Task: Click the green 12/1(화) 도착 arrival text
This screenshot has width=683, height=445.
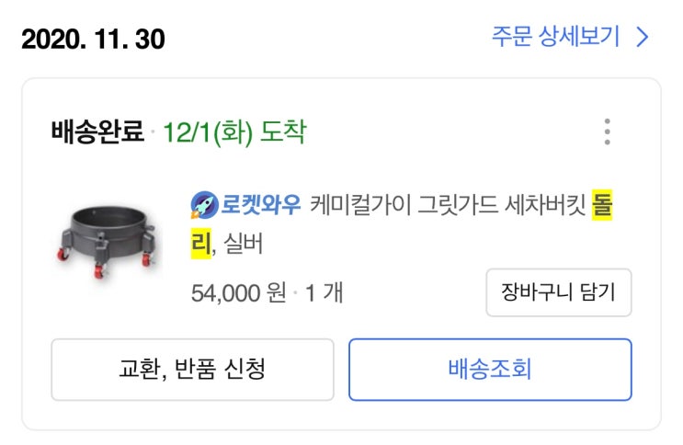Action: [233, 132]
